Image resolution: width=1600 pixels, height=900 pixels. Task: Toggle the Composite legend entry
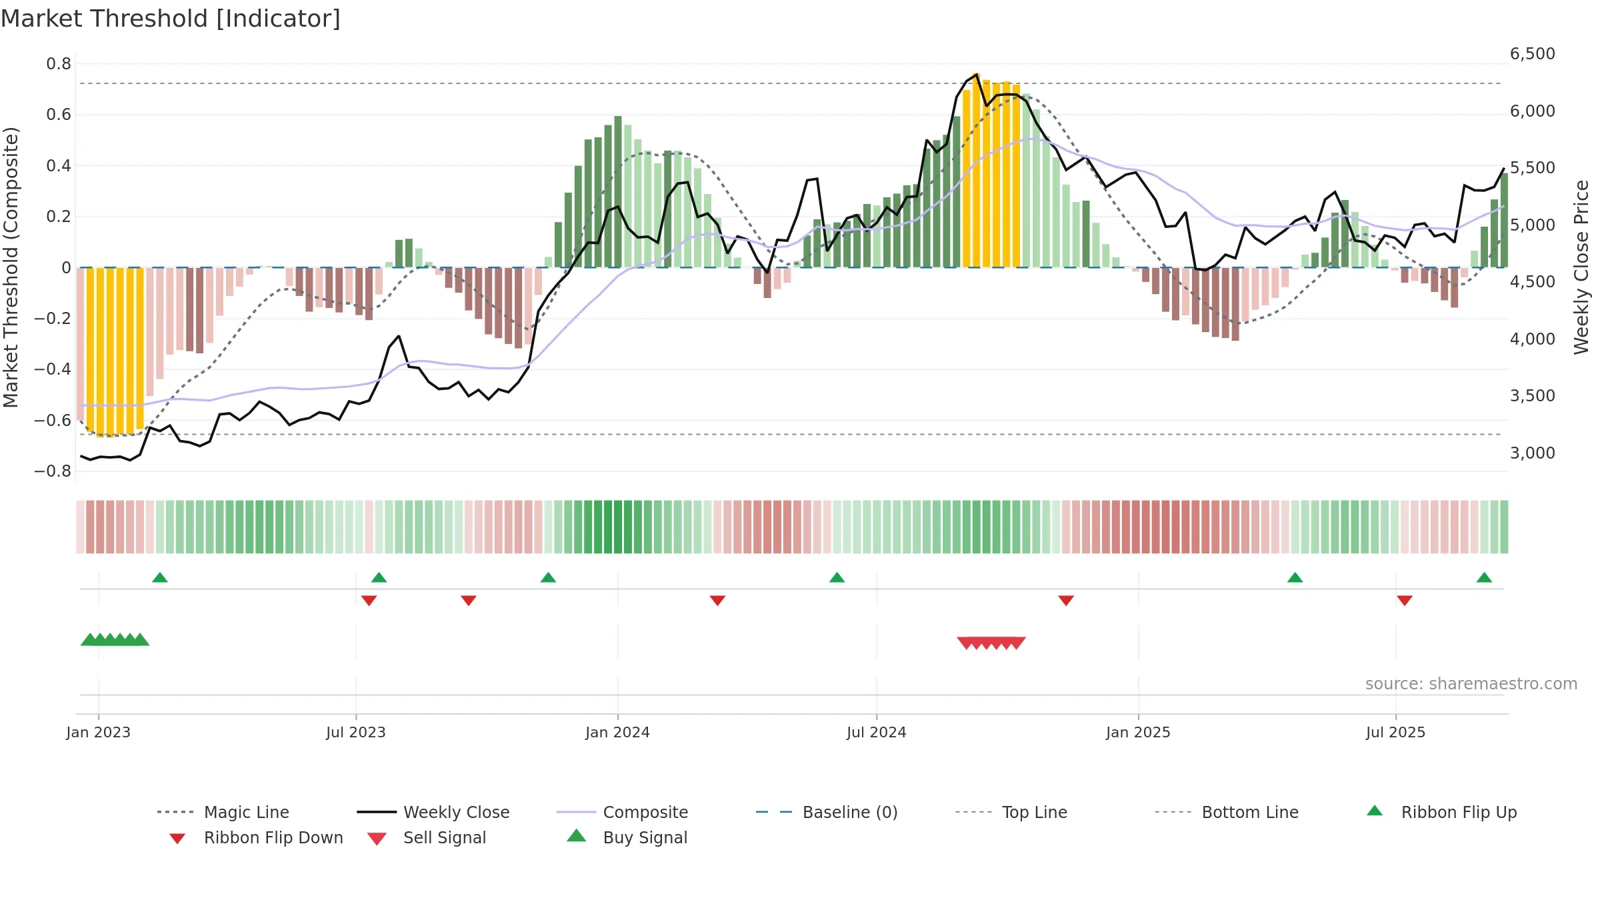pyautogui.click(x=622, y=812)
